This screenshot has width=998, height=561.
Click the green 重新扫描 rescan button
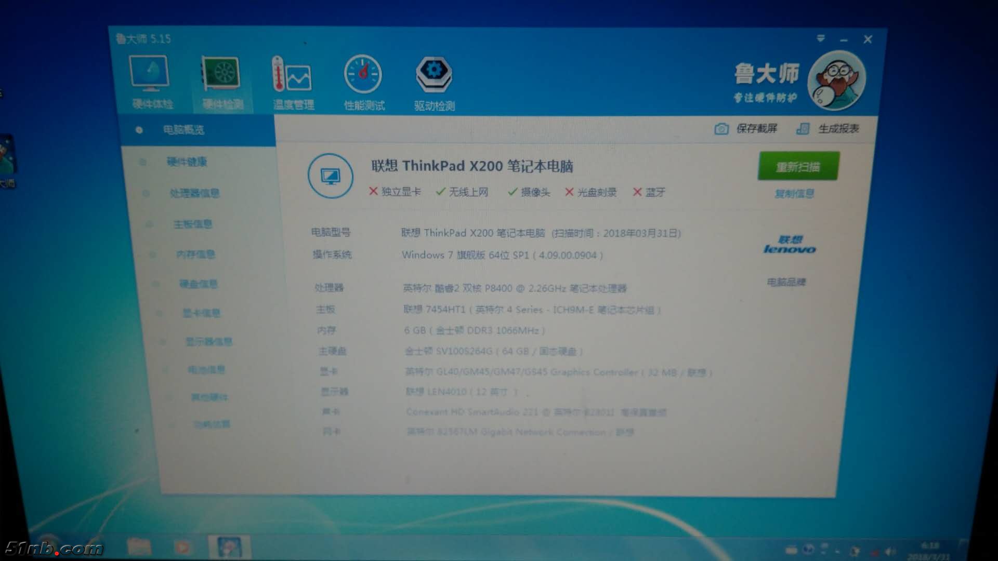[798, 166]
